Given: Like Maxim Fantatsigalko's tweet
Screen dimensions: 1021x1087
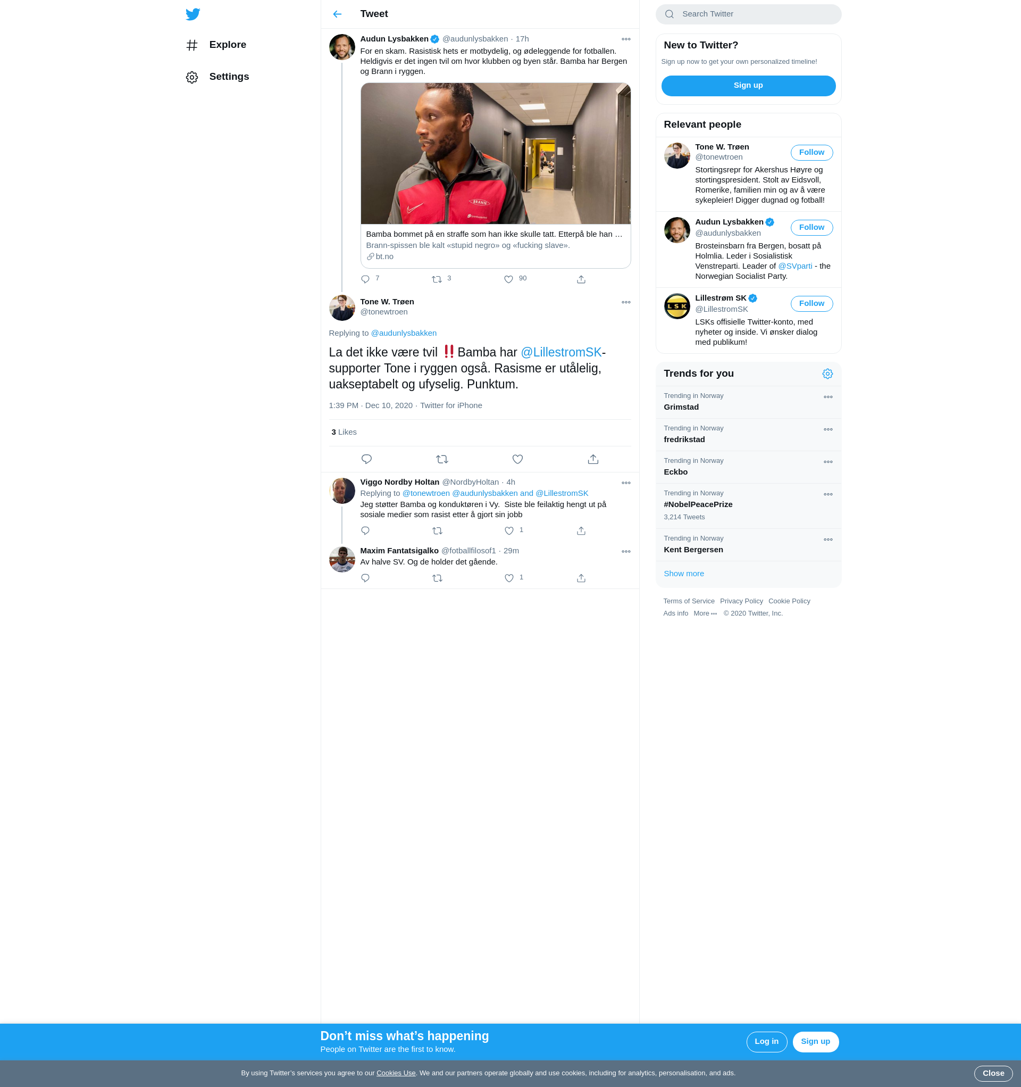Looking at the screenshot, I should tap(509, 578).
